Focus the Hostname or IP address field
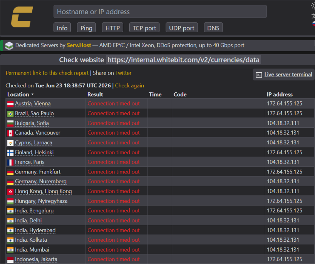The height and width of the screenshot is (264, 315). pyautogui.click(x=160, y=12)
